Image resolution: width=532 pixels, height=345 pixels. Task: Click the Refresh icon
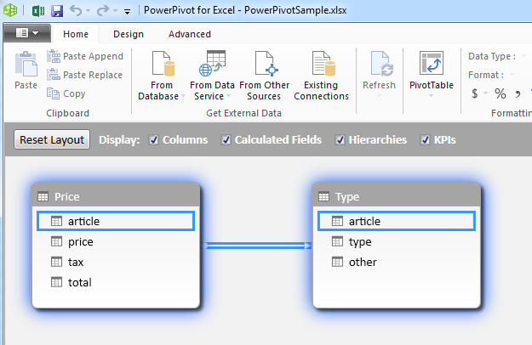click(x=379, y=65)
